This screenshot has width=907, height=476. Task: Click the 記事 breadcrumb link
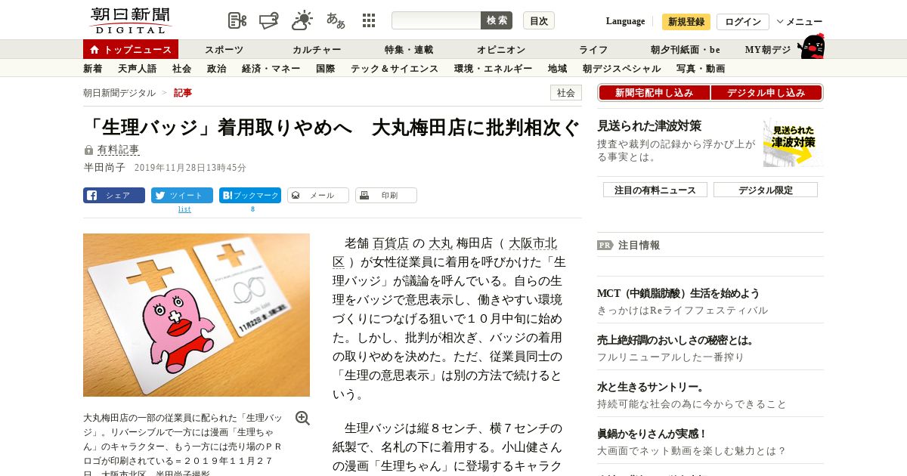(183, 93)
